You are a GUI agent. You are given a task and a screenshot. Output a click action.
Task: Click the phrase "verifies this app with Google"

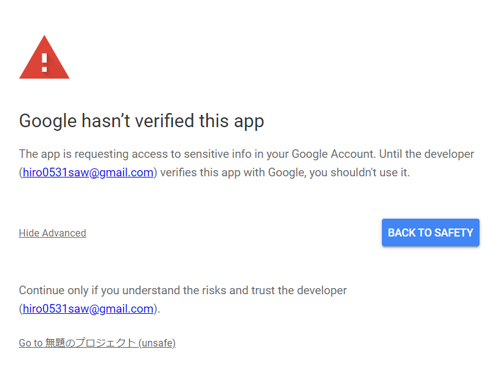(x=233, y=173)
